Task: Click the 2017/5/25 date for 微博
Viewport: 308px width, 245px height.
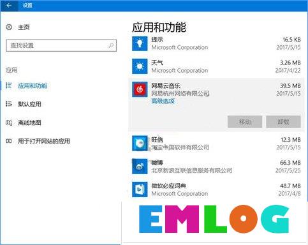Action: [288, 170]
